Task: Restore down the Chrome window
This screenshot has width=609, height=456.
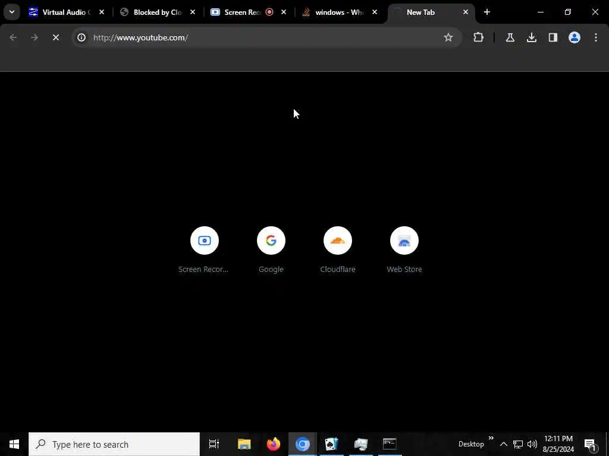Action: click(568, 12)
